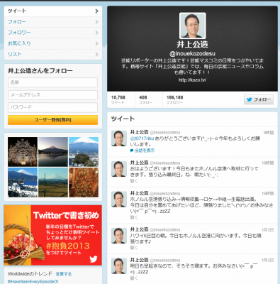Open the http://kozo.tw profile link
280x284 pixels.
(192, 80)
